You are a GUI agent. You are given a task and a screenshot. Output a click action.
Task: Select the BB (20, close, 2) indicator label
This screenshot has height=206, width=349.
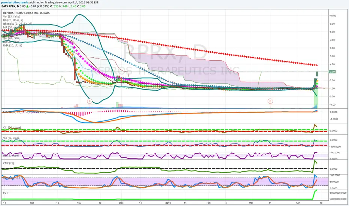click(13, 20)
